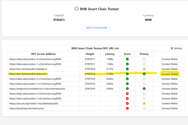Click latency value 0.959s
The height and width of the screenshot is (125, 188).
click(110, 89)
